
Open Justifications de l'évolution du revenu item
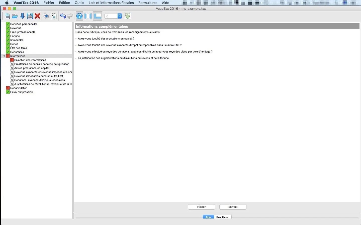tap(43, 84)
